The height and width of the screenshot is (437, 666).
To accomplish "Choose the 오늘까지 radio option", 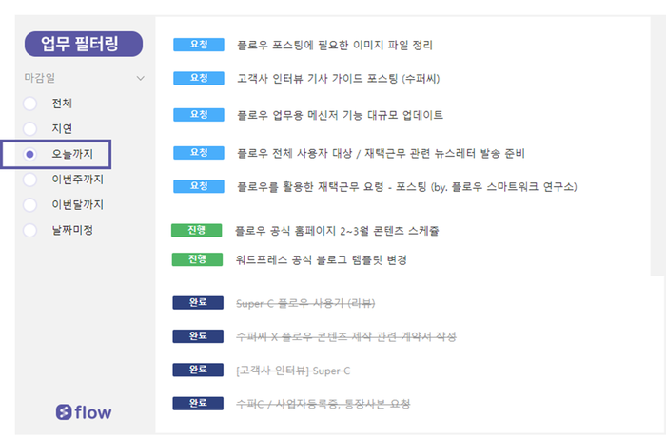I will 30,154.
